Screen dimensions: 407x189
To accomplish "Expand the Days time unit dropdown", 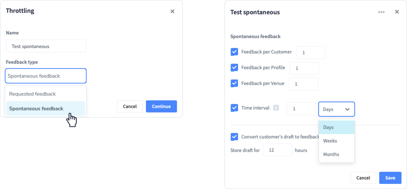I will point(336,109).
